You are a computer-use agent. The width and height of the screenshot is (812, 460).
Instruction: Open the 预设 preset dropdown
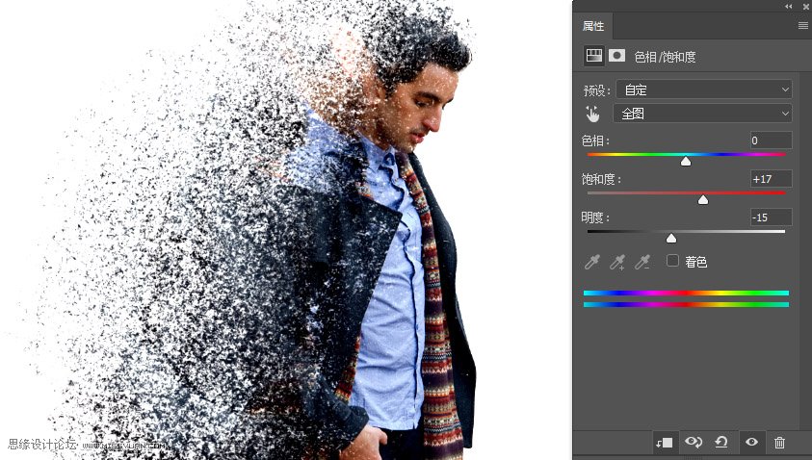point(703,89)
